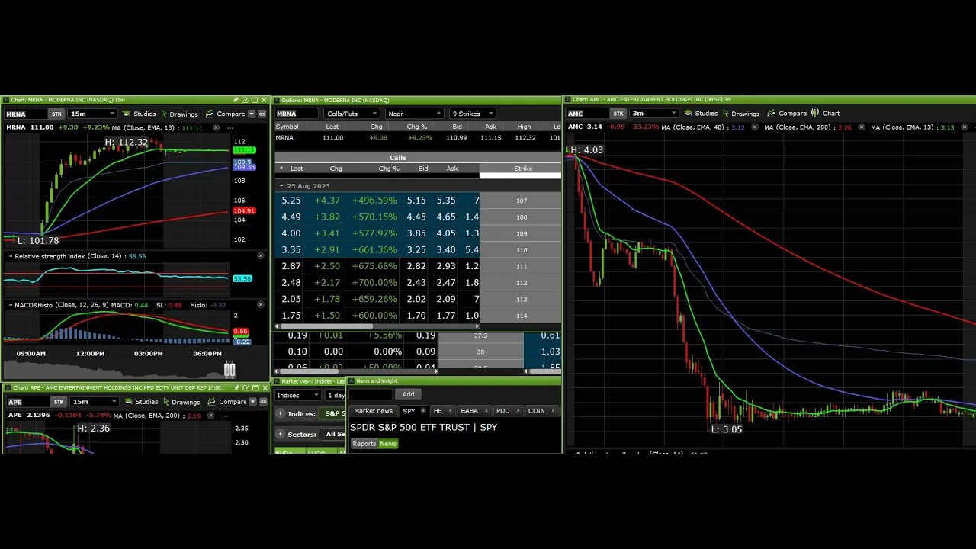Open Drawings in the APE chart
The width and height of the screenshot is (976, 549).
click(x=181, y=402)
